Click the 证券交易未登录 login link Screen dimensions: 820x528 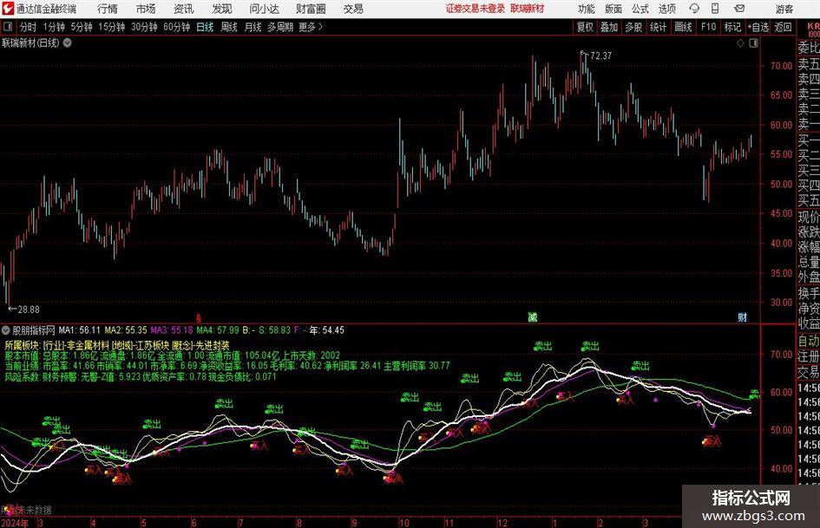(x=476, y=9)
